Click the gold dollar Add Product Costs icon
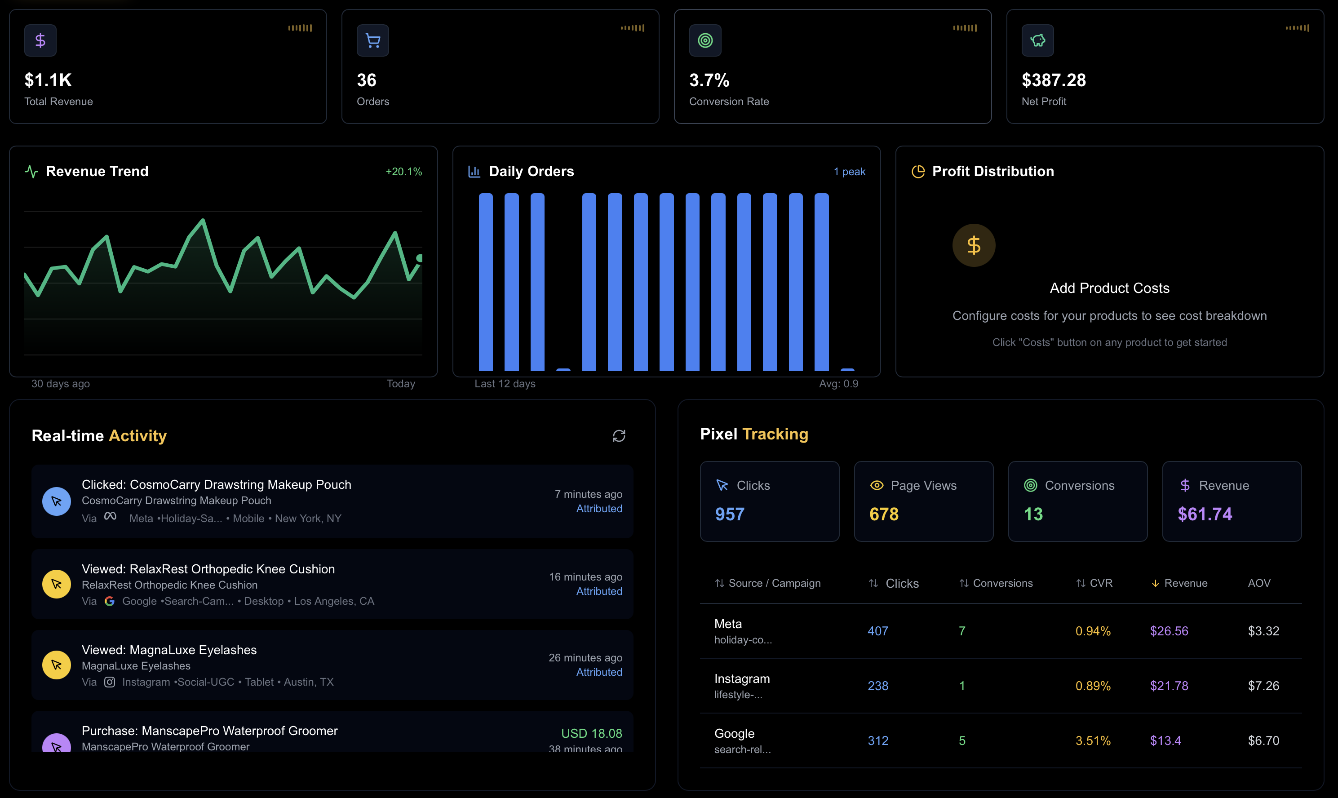This screenshot has width=1338, height=798. coord(974,245)
